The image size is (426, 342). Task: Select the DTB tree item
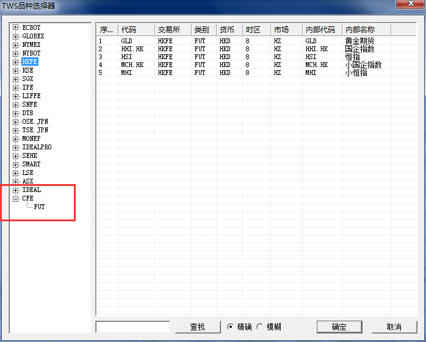27,113
